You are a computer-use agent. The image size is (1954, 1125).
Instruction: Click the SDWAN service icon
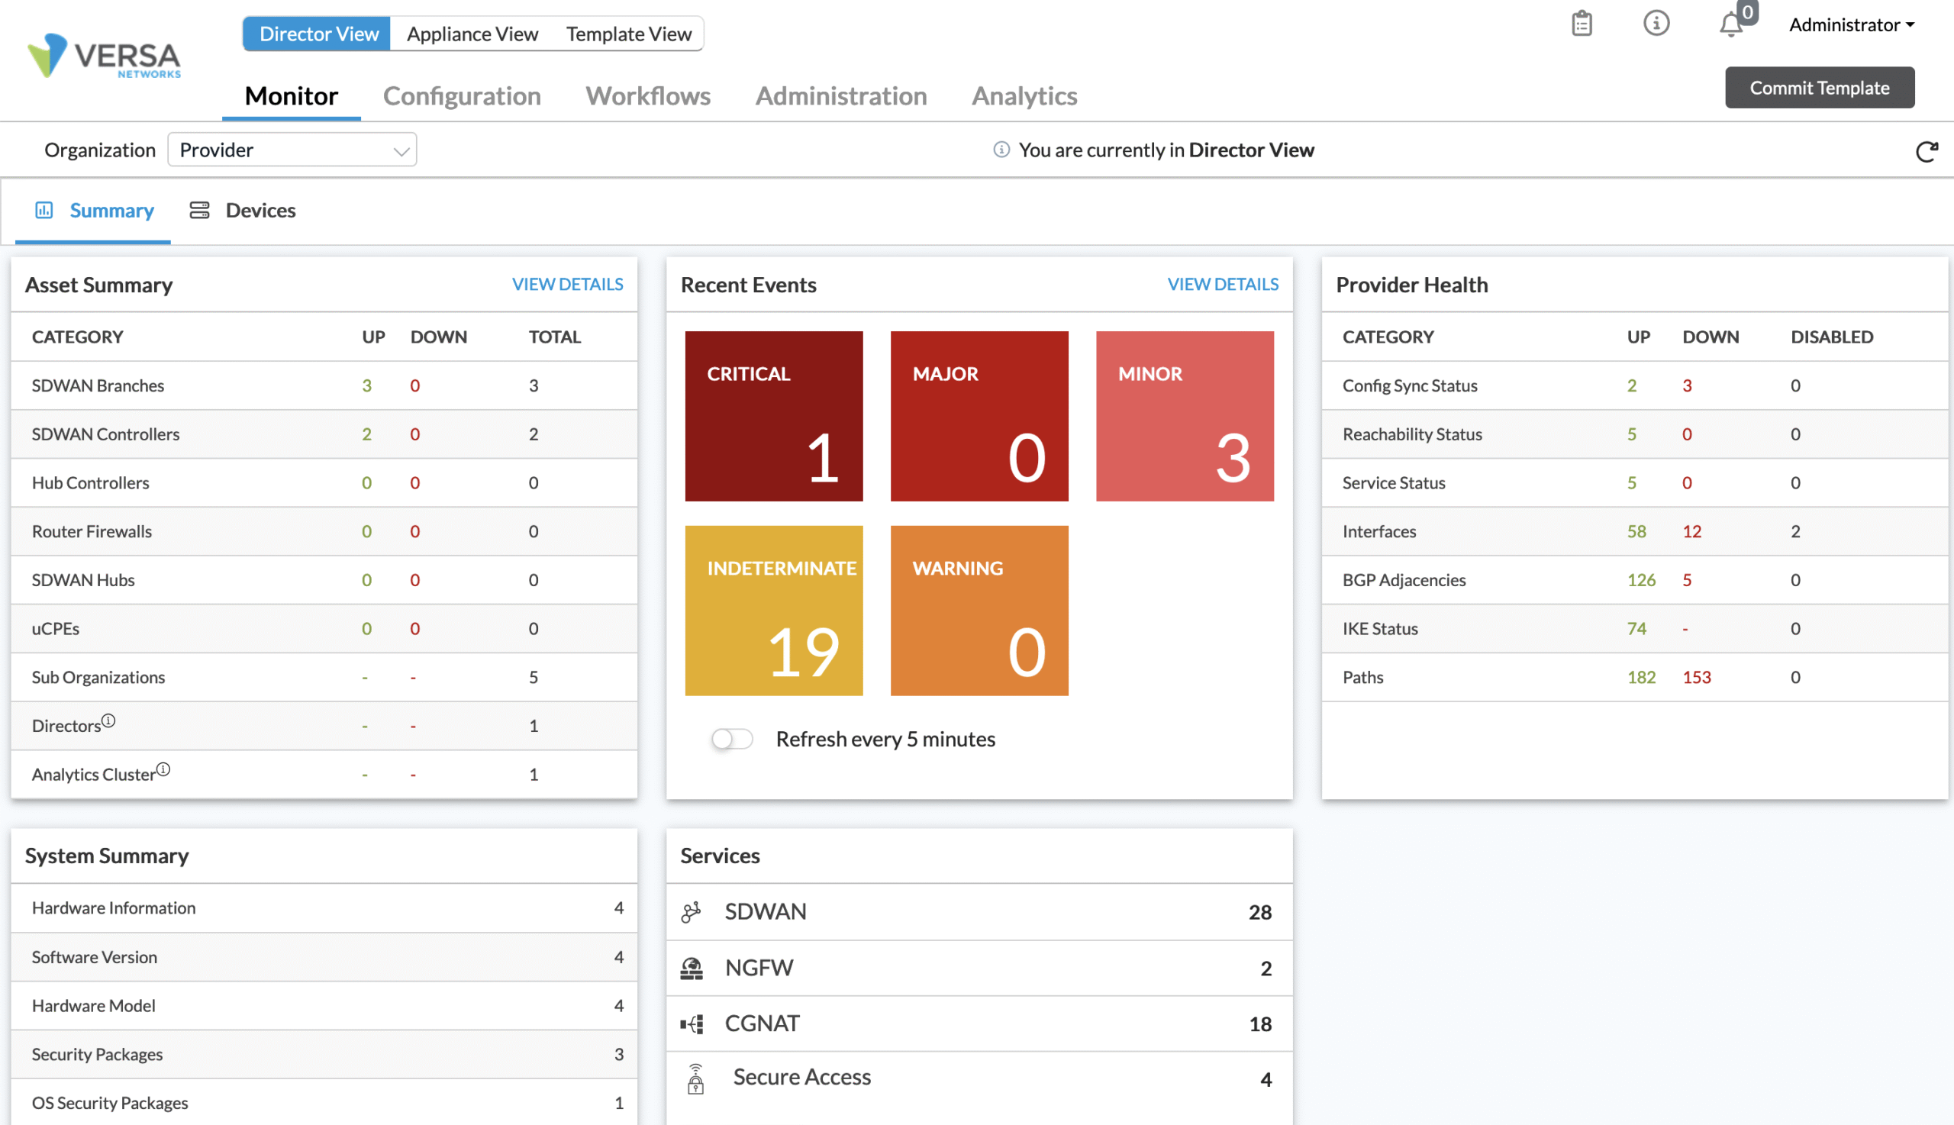[x=691, y=912]
